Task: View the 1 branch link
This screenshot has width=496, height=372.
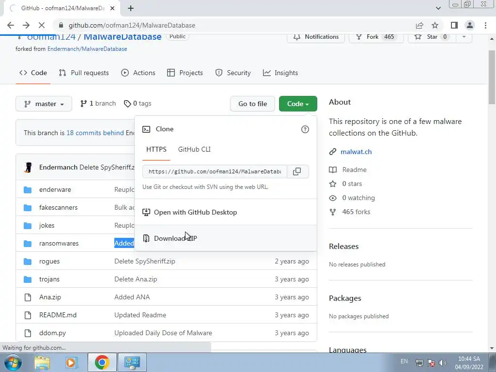Action: [98, 104]
